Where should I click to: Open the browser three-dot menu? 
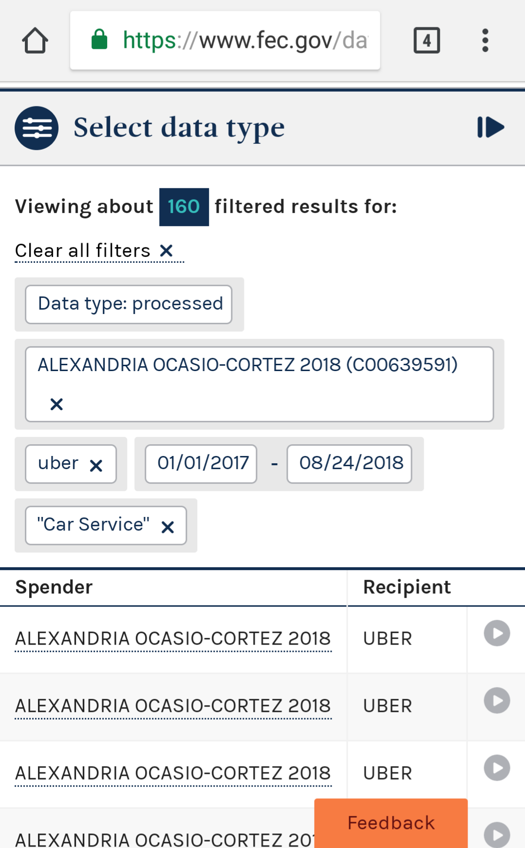tap(485, 40)
